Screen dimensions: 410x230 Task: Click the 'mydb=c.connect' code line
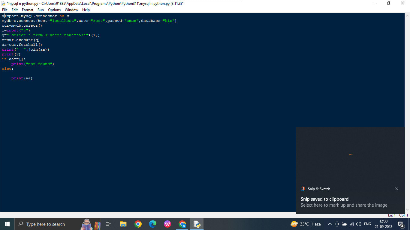(x=89, y=21)
